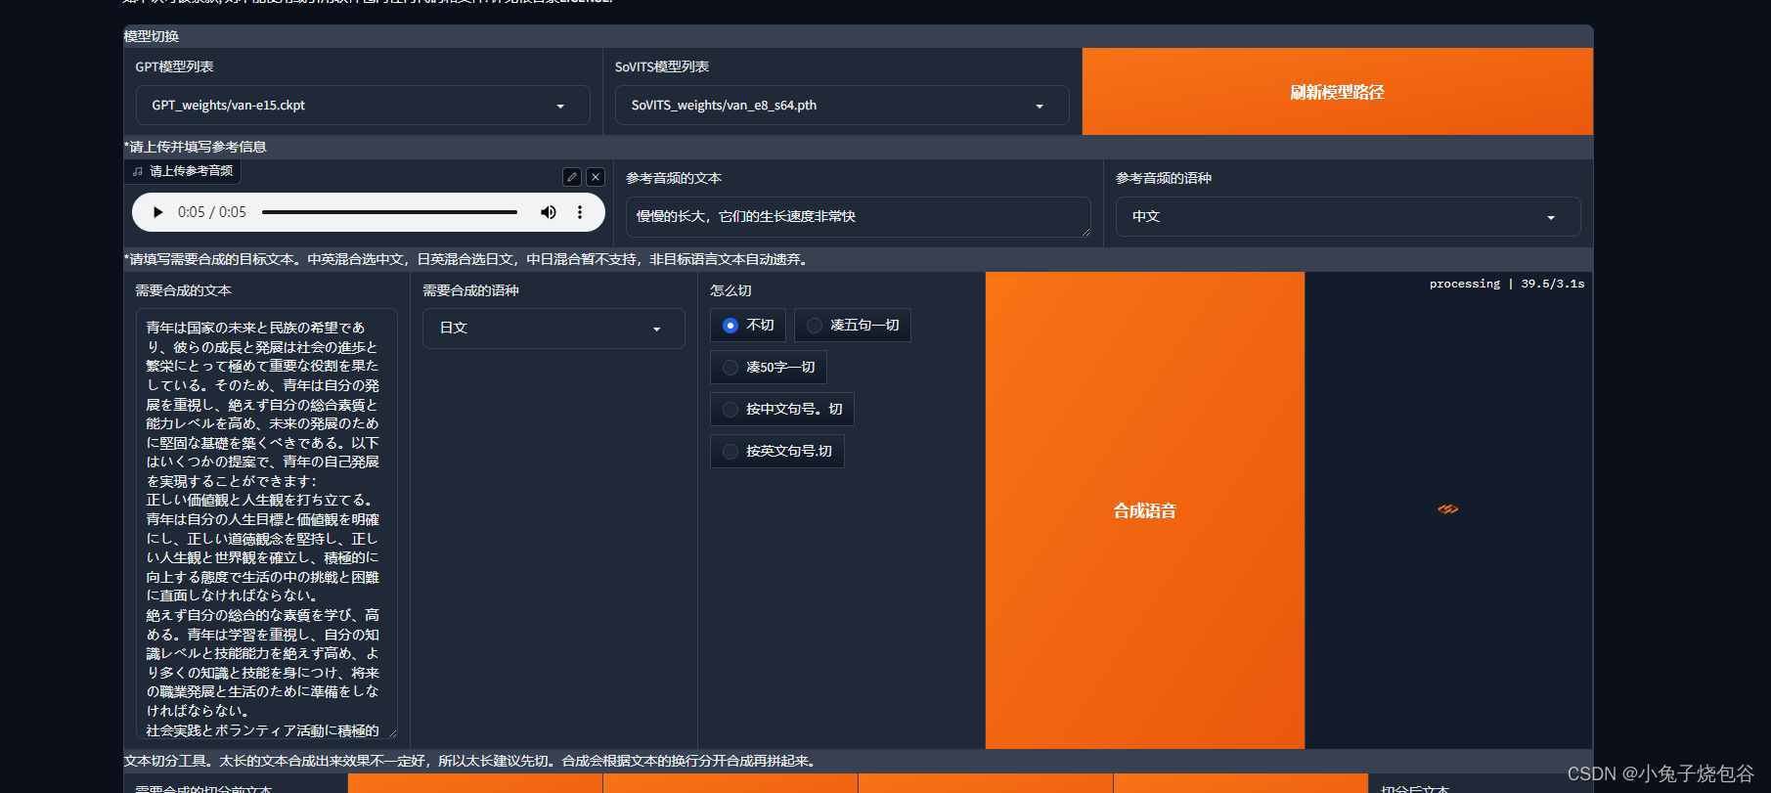Seek within the audio progress bar
Screen dimensions: 1771x793
pyautogui.click(x=389, y=212)
